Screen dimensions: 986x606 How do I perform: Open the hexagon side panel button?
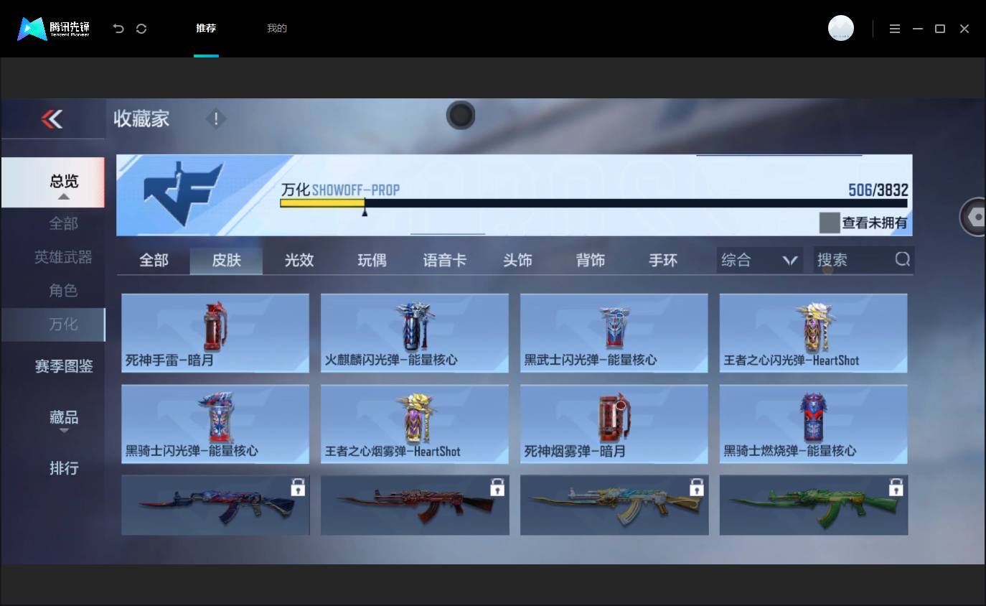pos(974,217)
